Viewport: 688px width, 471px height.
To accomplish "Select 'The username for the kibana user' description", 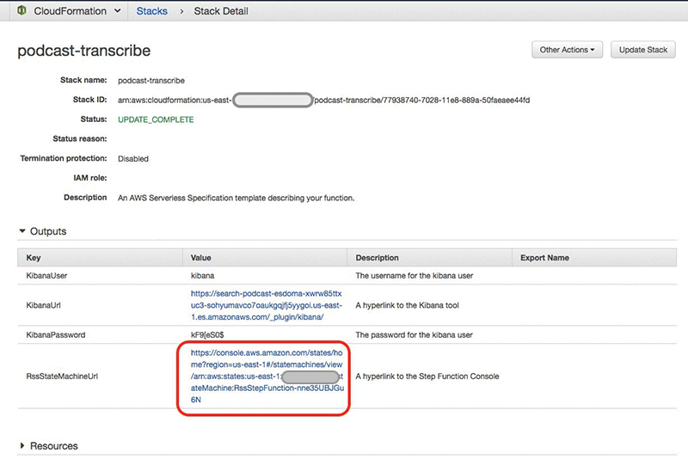I will click(415, 276).
